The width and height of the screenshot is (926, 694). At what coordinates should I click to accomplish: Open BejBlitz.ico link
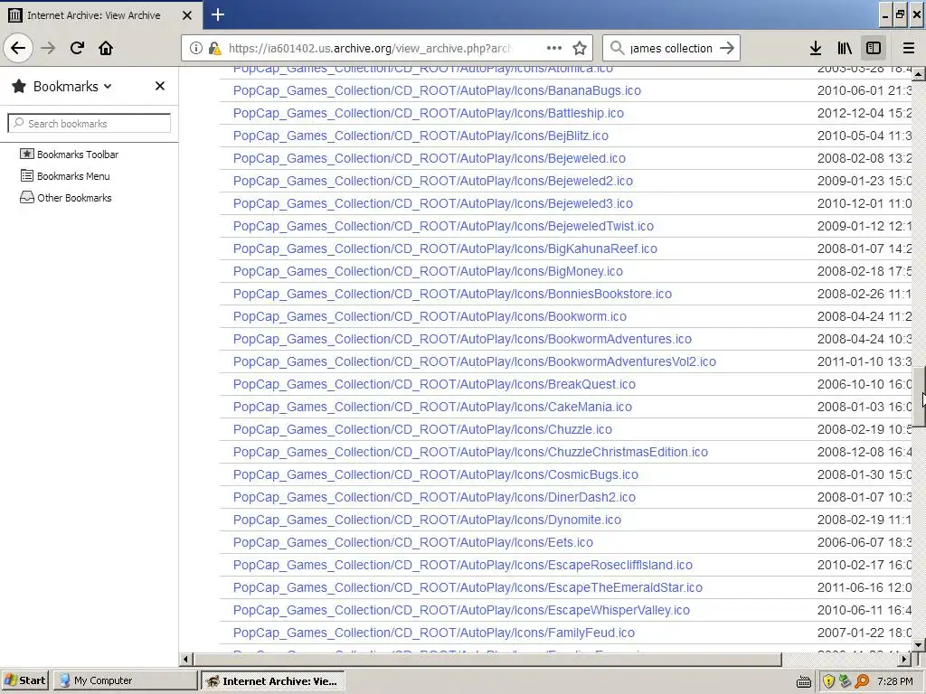(x=420, y=136)
